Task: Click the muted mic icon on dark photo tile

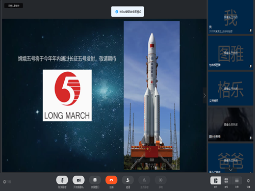Action: (250, 138)
